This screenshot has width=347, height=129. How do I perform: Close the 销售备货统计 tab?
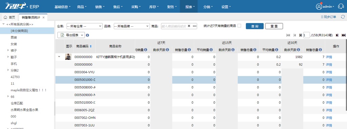[x=43, y=18]
